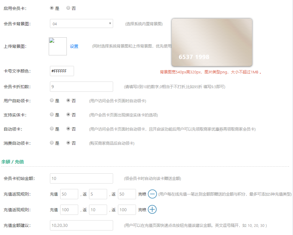Click the 狗粮 field showing 50
This screenshot has height=235, width=293.
click(127, 194)
